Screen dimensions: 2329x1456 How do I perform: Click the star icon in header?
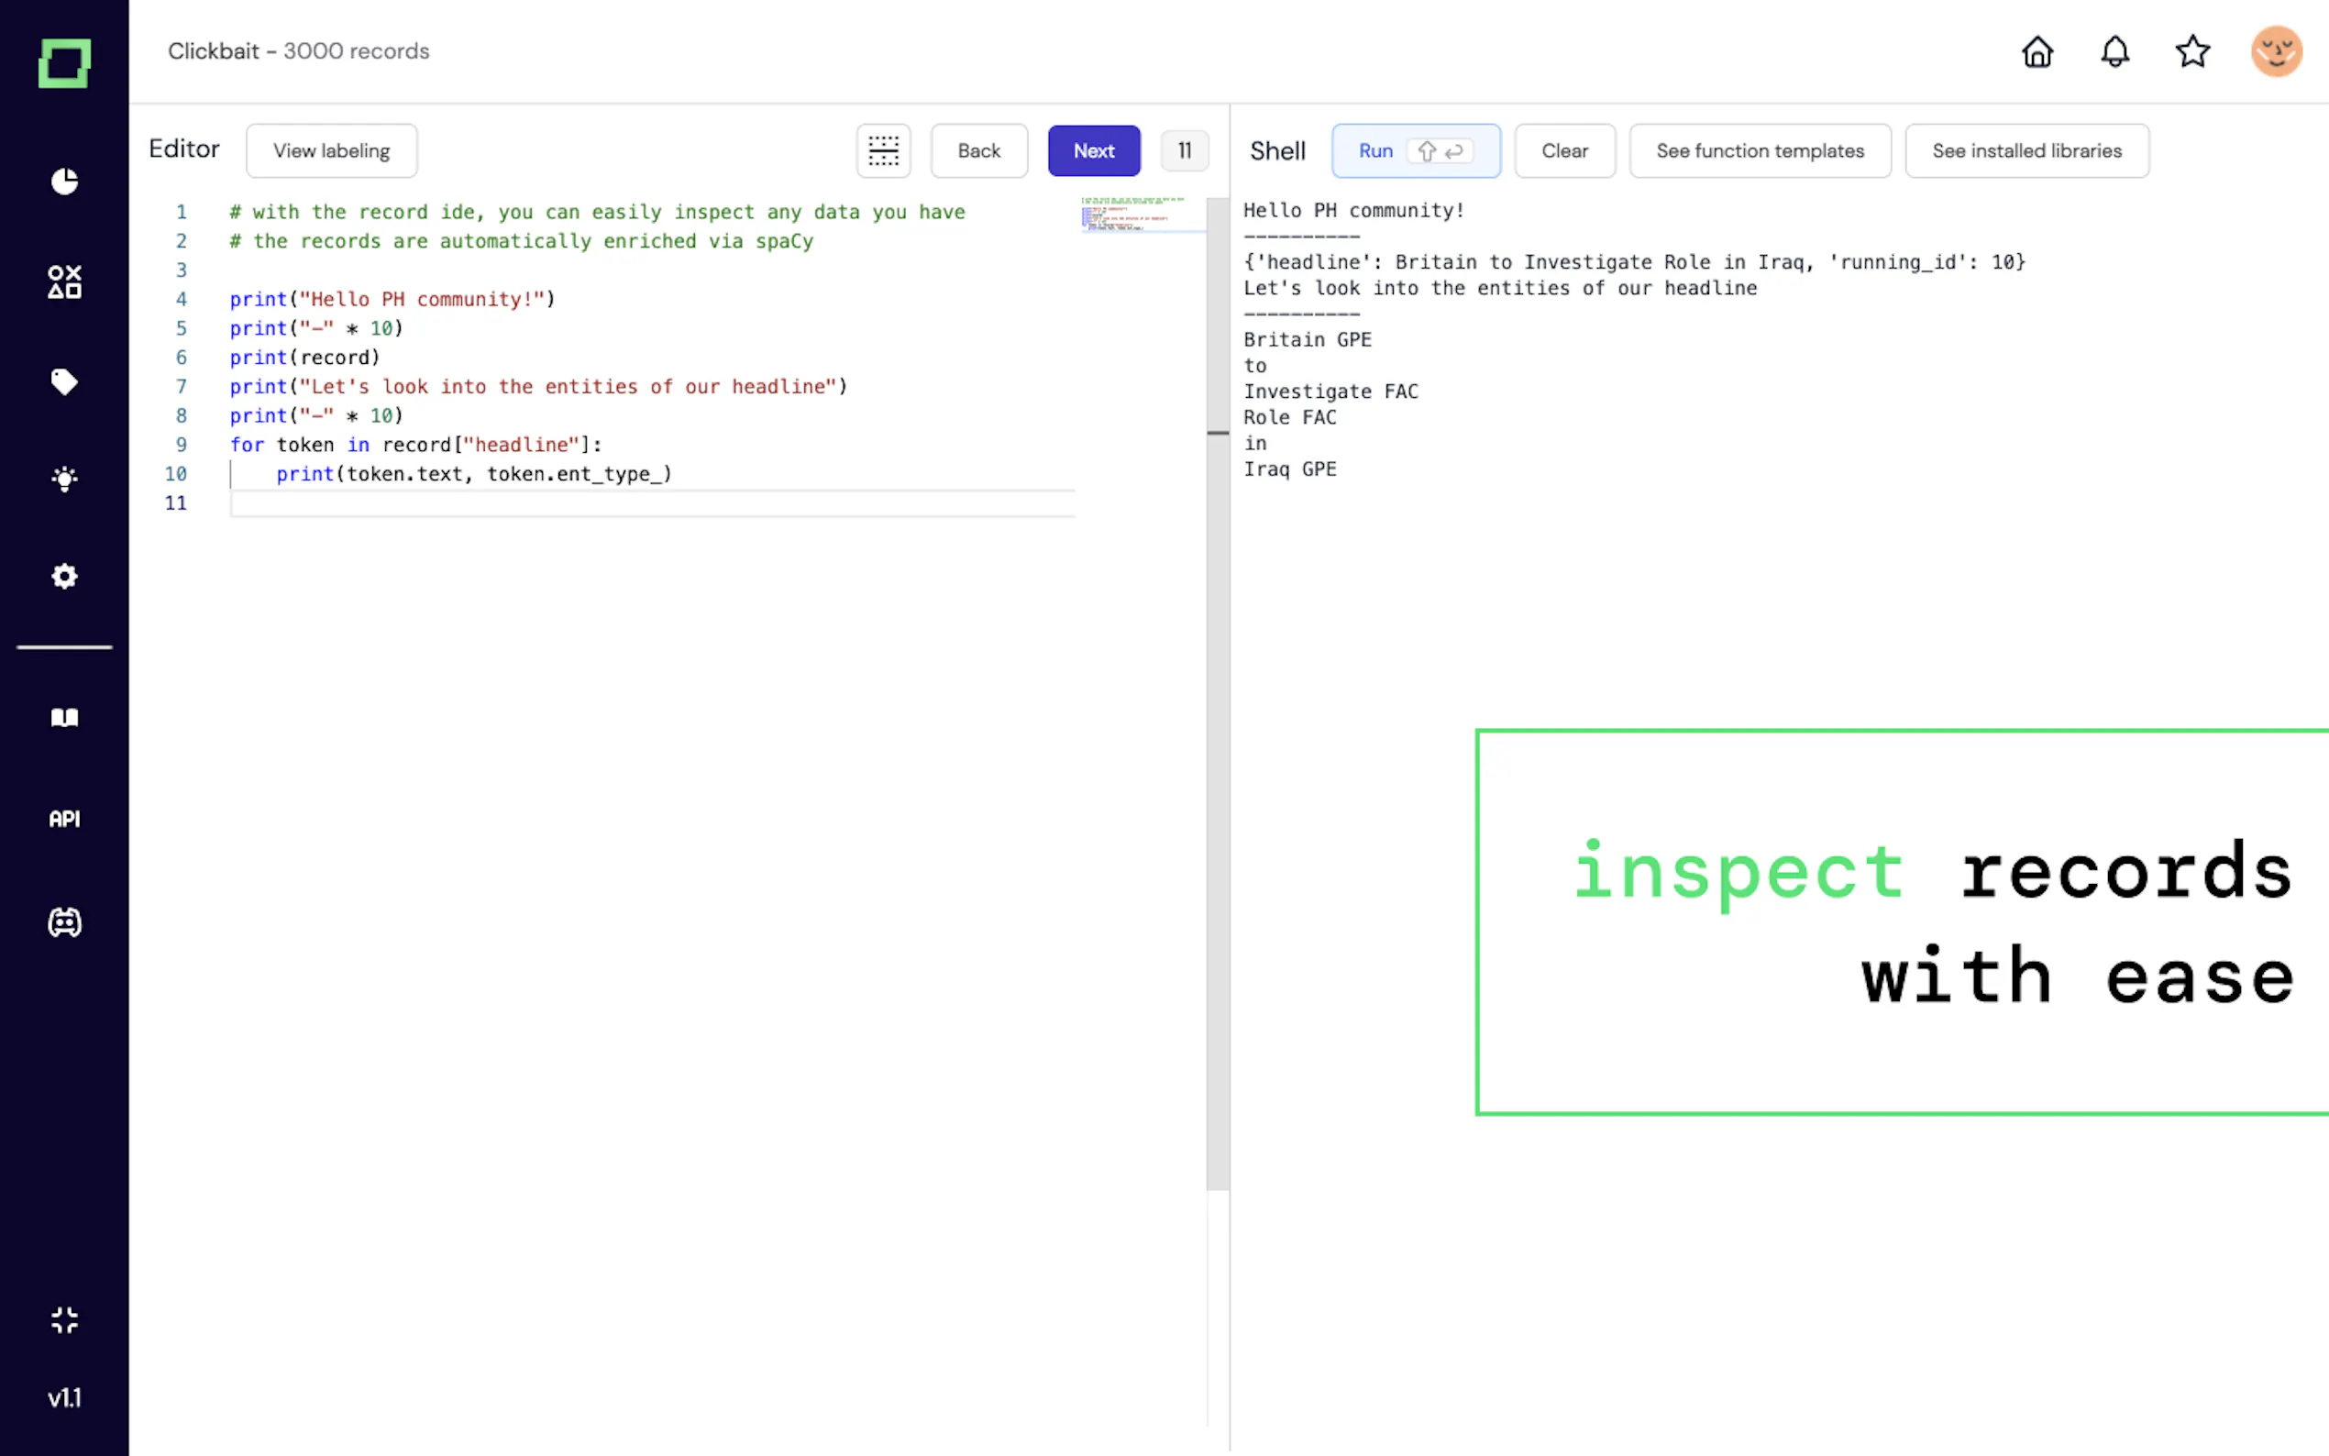[x=2192, y=51]
